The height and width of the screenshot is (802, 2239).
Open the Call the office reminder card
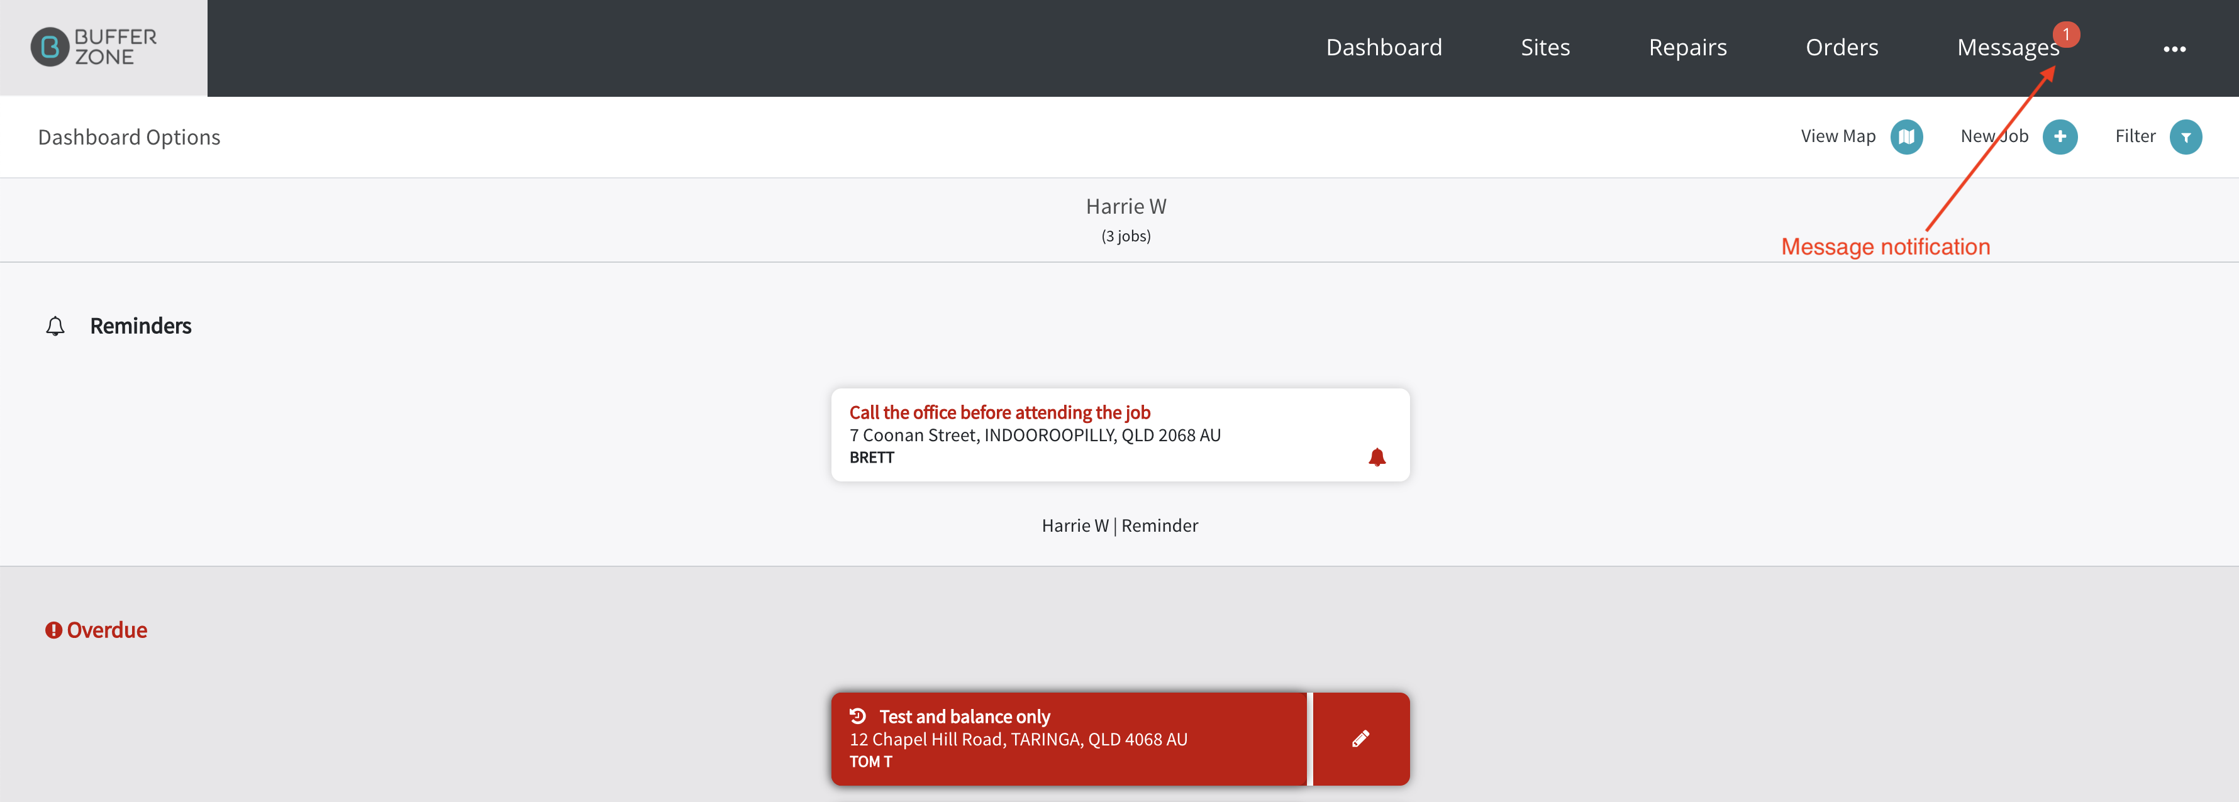(1119, 434)
